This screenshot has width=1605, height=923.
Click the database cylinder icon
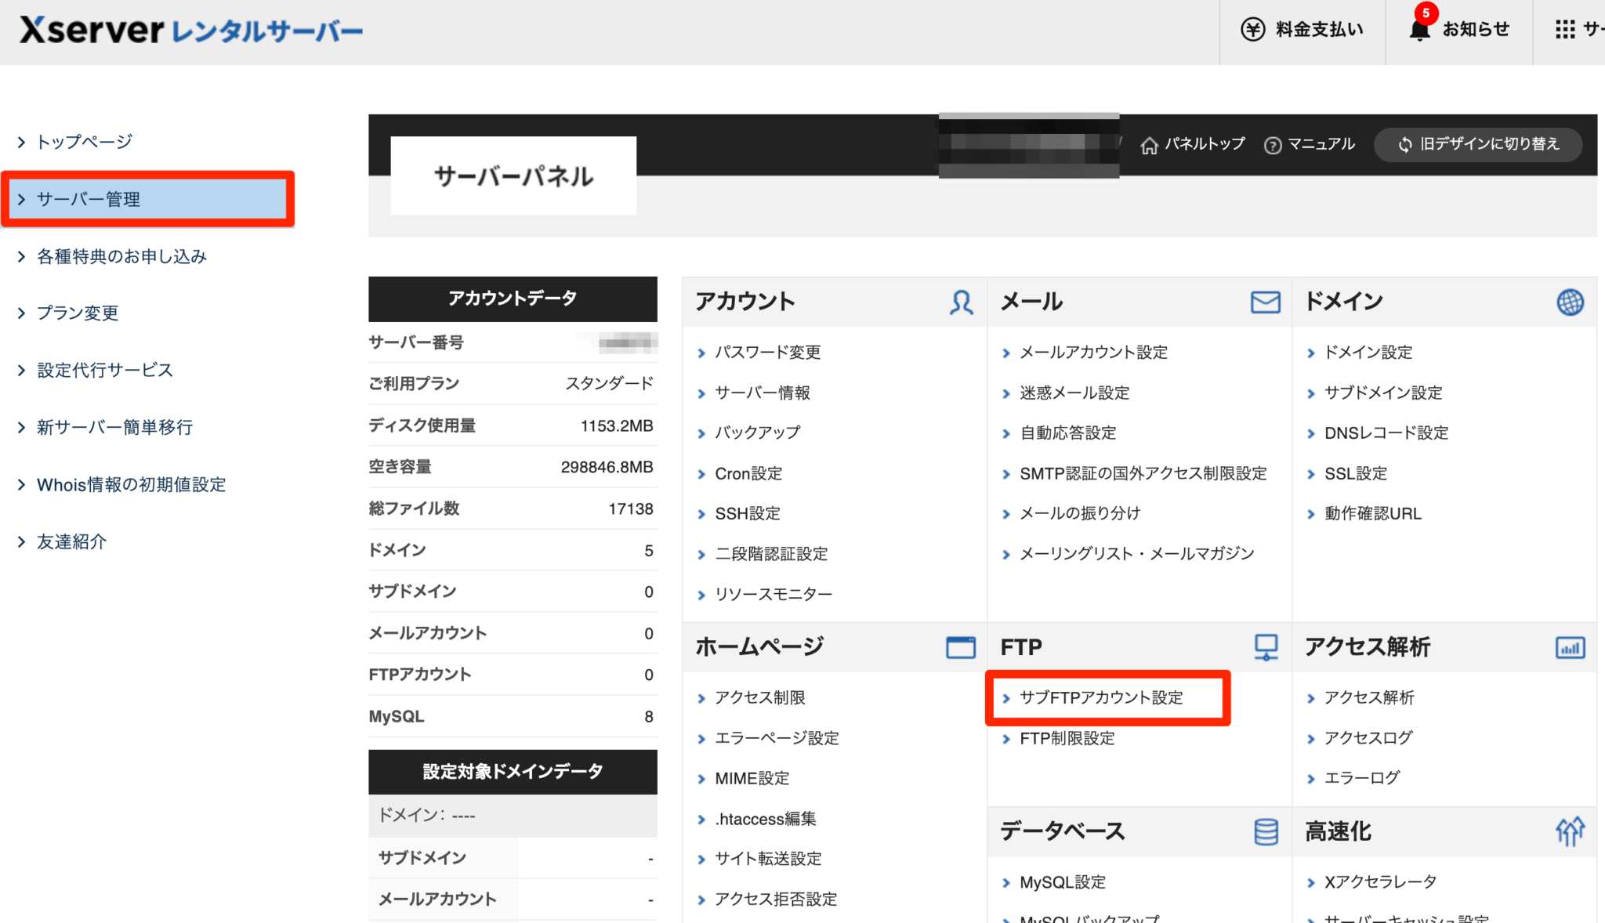tap(1265, 831)
